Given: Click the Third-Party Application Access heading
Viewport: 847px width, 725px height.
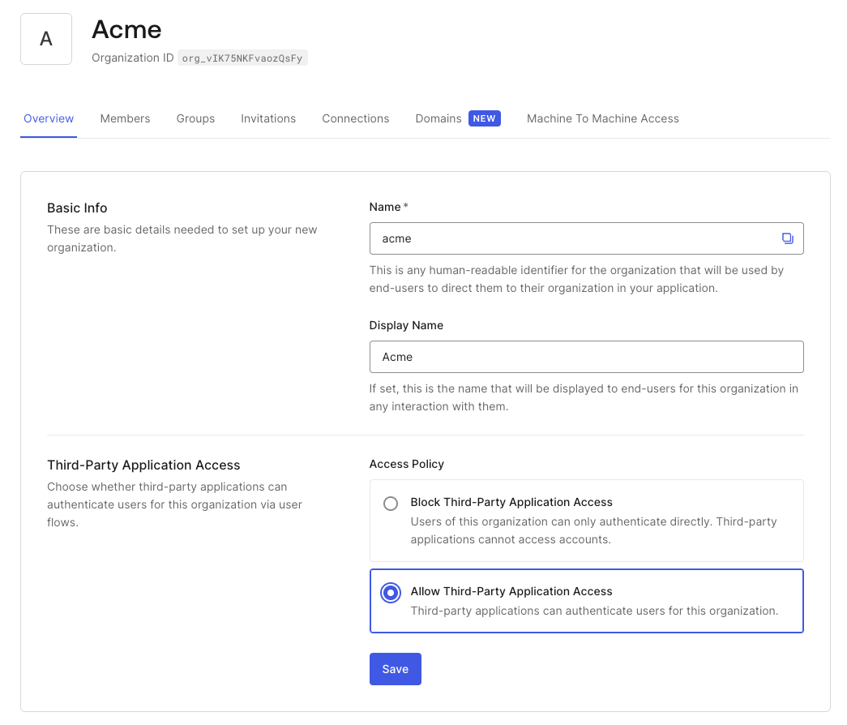Looking at the screenshot, I should [x=143, y=465].
